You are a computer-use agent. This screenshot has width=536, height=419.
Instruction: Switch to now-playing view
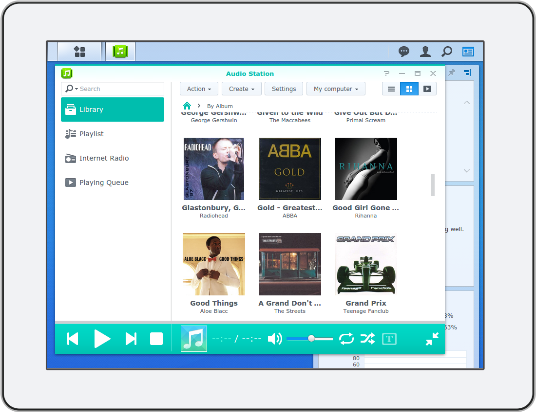pos(427,89)
